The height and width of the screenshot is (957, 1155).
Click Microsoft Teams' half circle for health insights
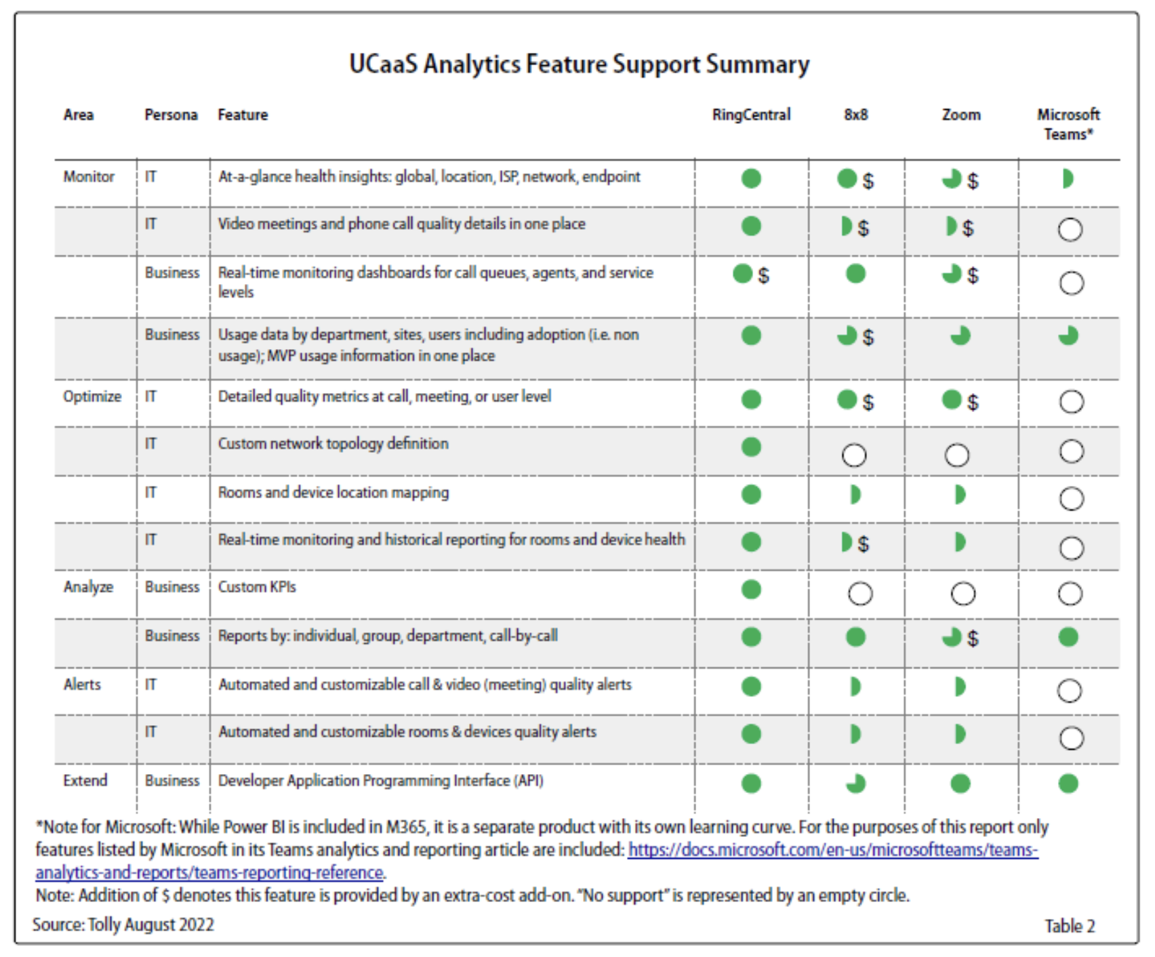coord(1068,179)
